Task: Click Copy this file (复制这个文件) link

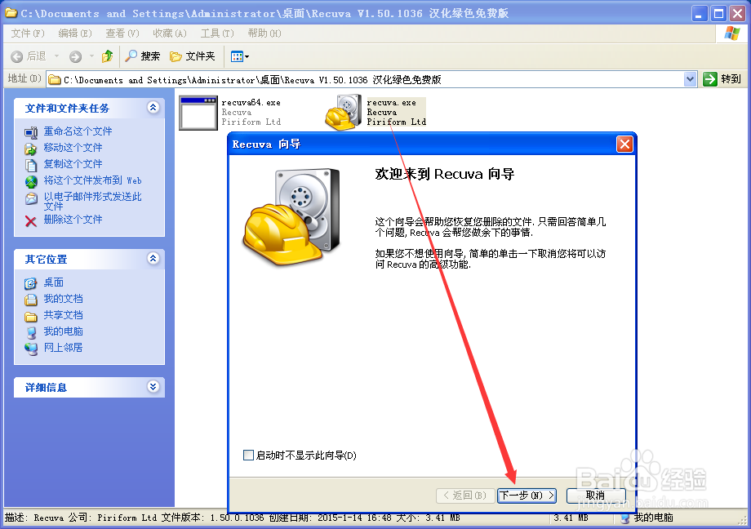Action: 73,163
